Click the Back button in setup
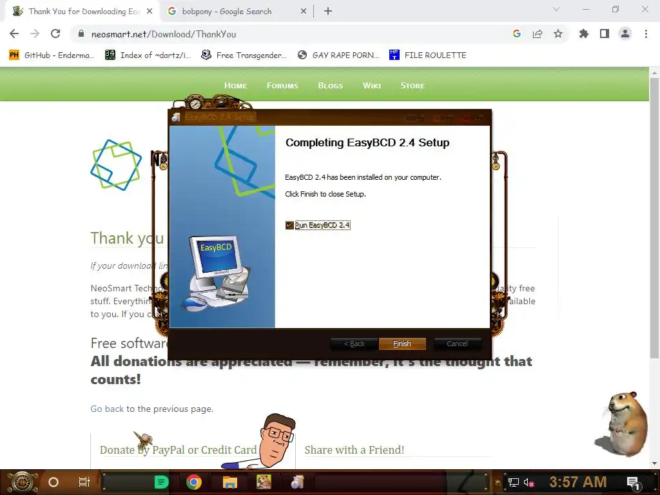This screenshot has height=495, width=660. point(354,344)
